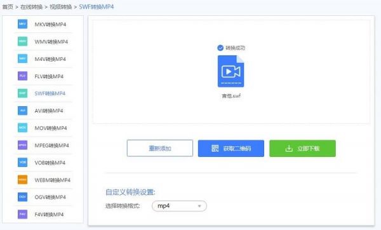This screenshot has width=381, height=230.
Task: Open MKV转换MP4 converter
Action: 50,24
